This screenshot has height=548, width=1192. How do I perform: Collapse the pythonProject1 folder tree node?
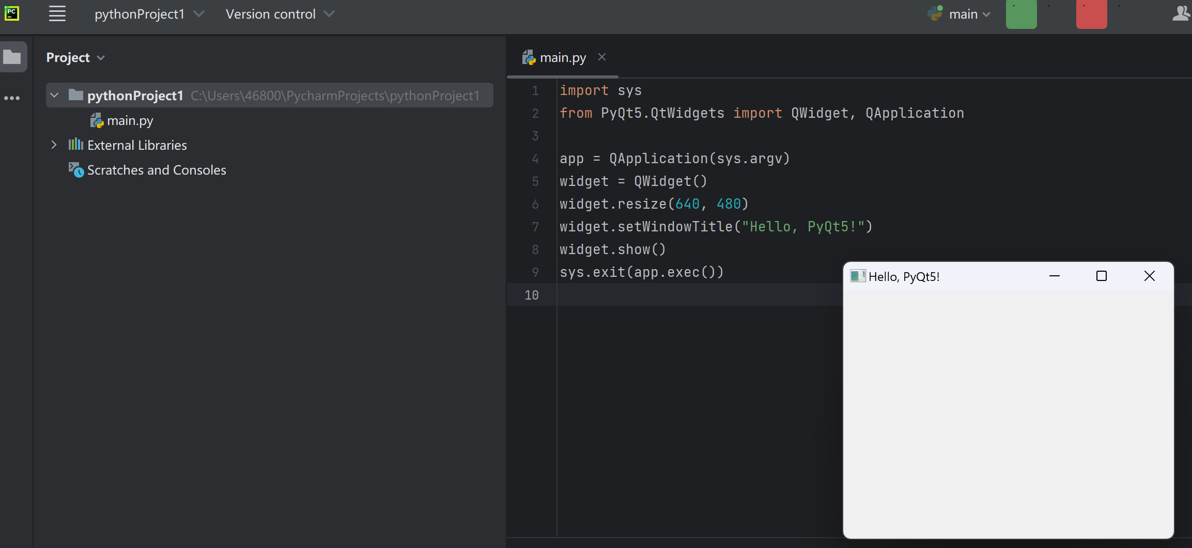pos(54,96)
